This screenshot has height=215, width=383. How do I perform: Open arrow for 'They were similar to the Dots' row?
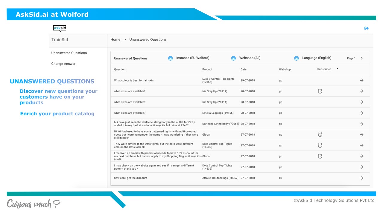361,145
